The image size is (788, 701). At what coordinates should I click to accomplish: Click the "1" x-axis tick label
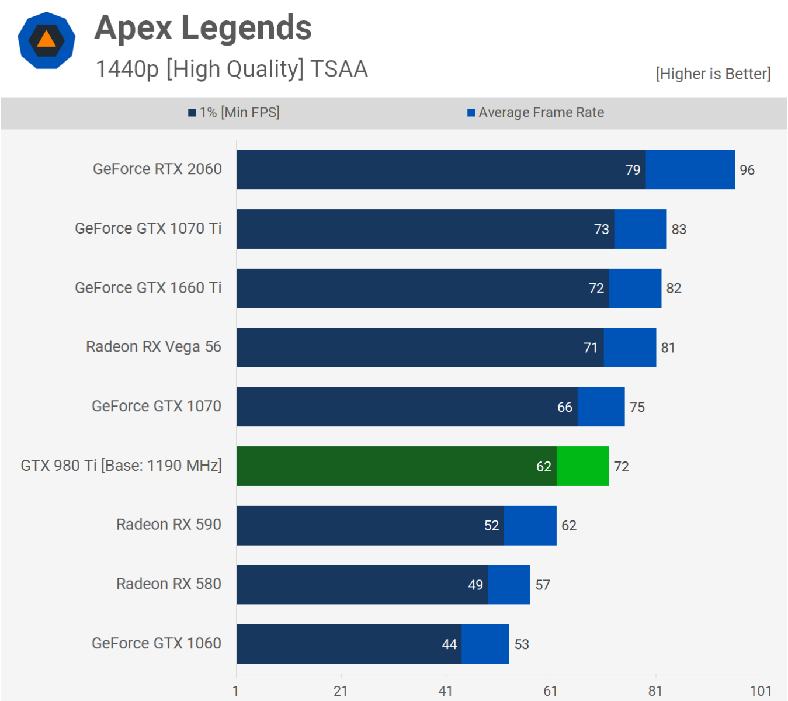(x=235, y=691)
